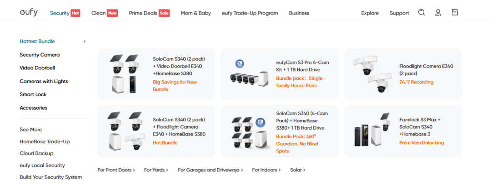The height and width of the screenshot is (185, 491).
Task: Click the Familock S3 Max bundle image
Action: 372,131
